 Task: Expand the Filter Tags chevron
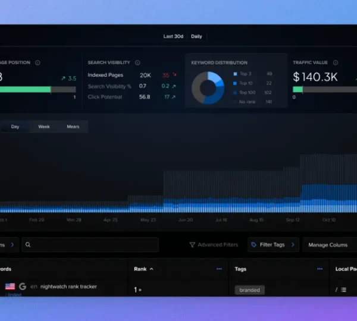tap(292, 245)
